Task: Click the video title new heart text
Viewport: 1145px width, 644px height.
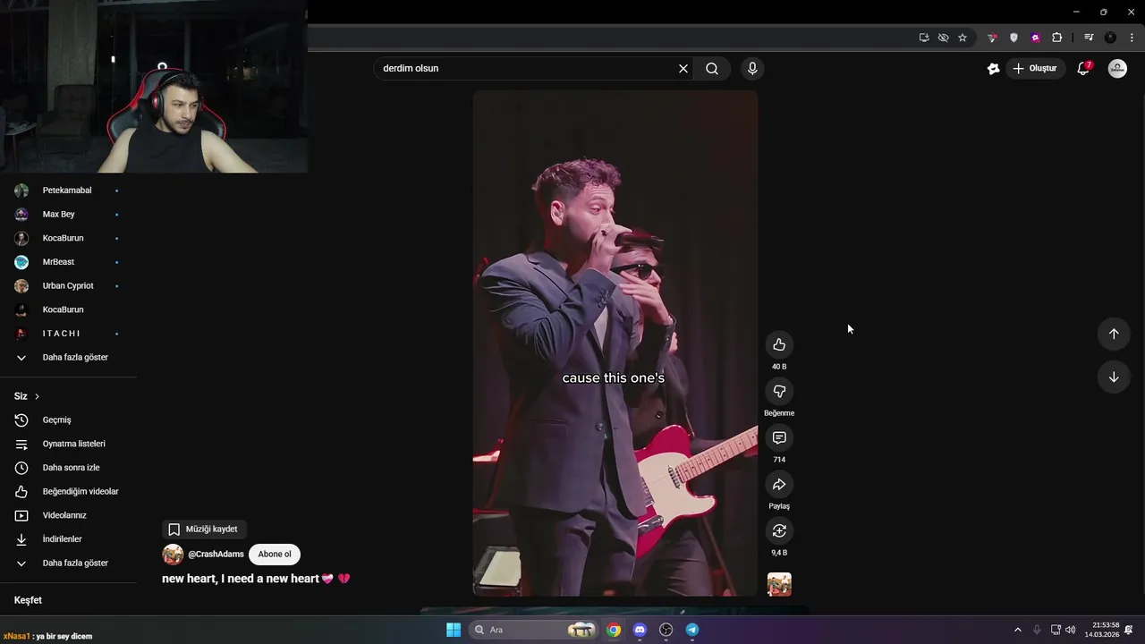Action: 256,579
